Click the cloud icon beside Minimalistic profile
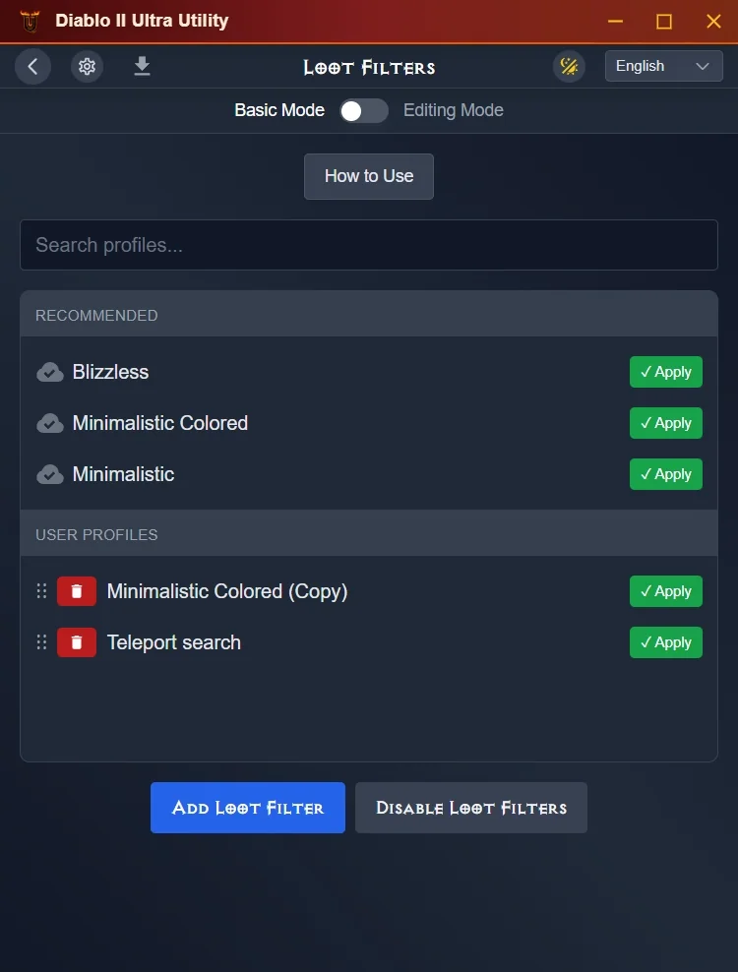 [x=50, y=474]
